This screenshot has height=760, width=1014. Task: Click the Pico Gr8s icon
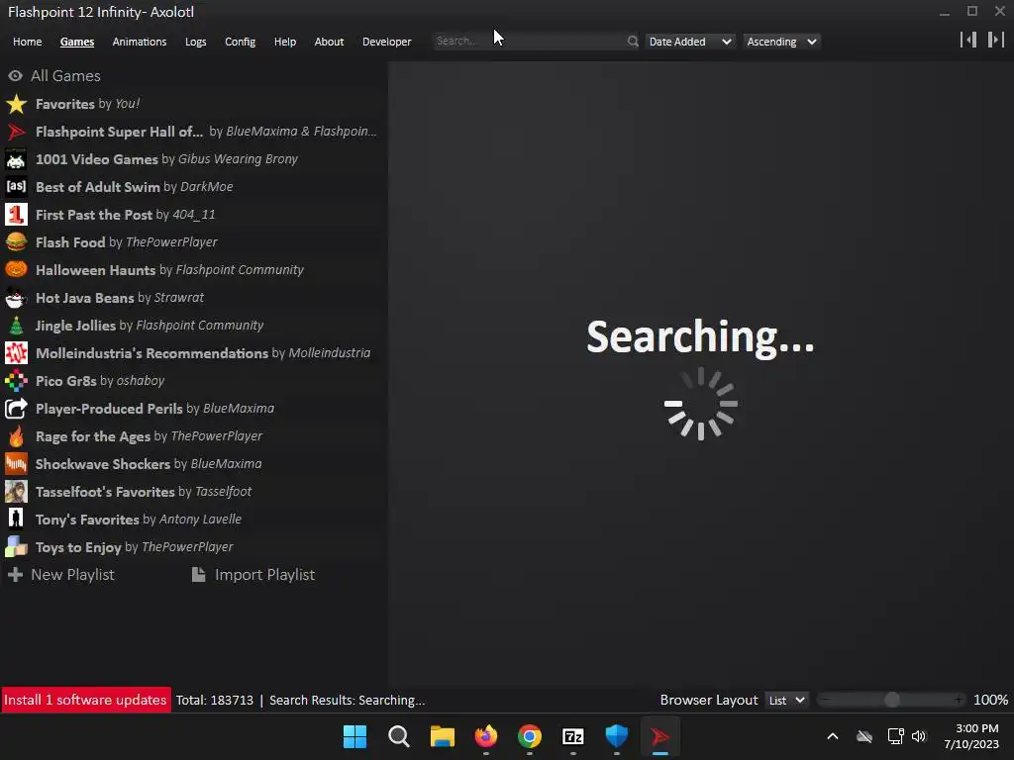pyautogui.click(x=16, y=381)
